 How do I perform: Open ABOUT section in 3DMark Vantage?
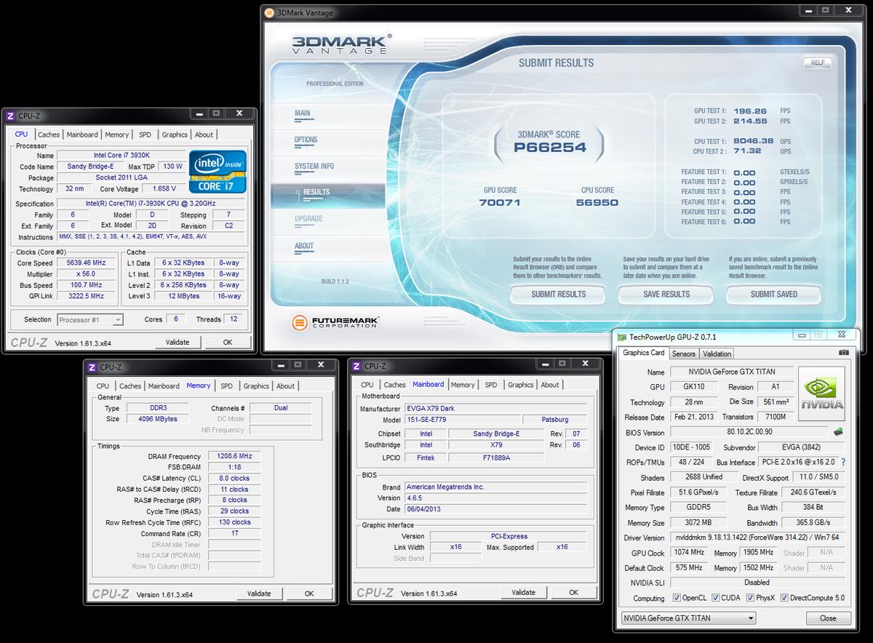[304, 246]
